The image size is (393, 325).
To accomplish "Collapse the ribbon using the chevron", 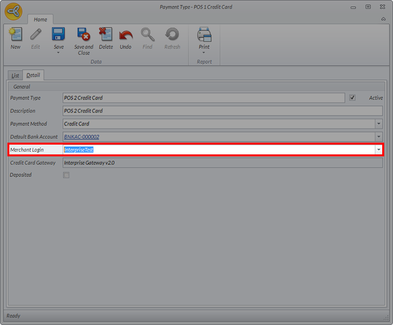I will [383, 19].
